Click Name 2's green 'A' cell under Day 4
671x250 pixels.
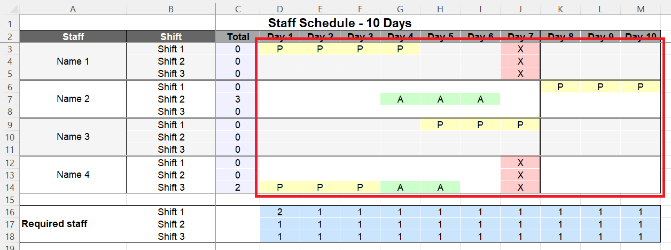point(400,99)
